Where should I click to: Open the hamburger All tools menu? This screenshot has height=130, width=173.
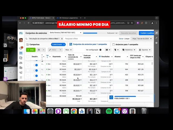(x=21, y=77)
